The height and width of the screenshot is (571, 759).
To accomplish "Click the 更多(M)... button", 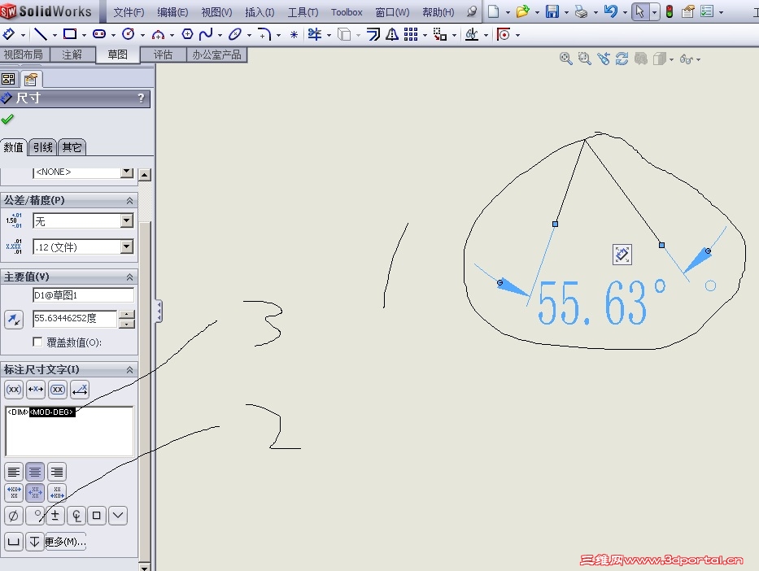I will [65, 542].
